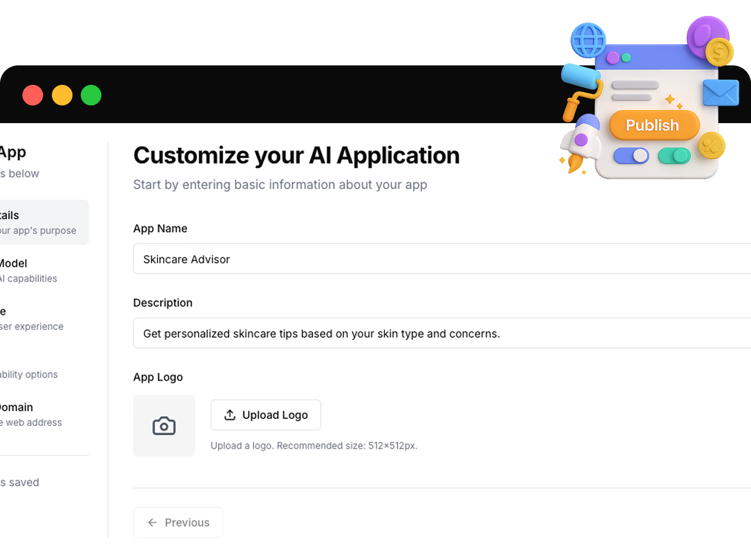
Task: Click the blue envelope icon
Action: 720,93
